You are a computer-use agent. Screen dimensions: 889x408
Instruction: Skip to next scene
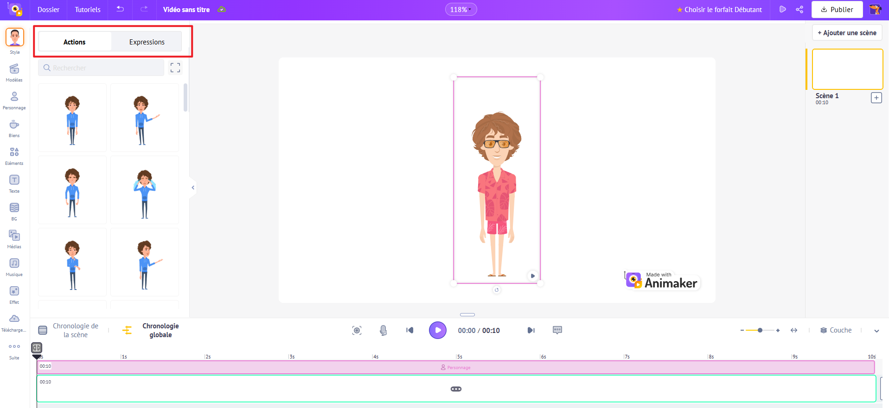tap(531, 330)
